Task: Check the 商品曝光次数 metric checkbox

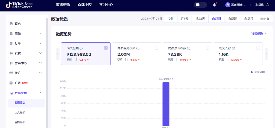Action: (x=157, y=48)
